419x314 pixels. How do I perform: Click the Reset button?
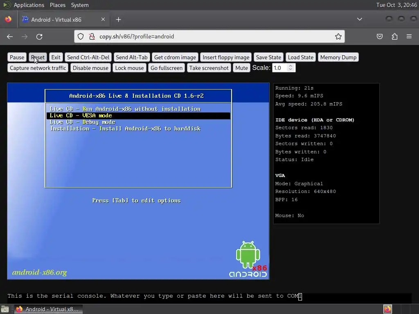[38, 57]
